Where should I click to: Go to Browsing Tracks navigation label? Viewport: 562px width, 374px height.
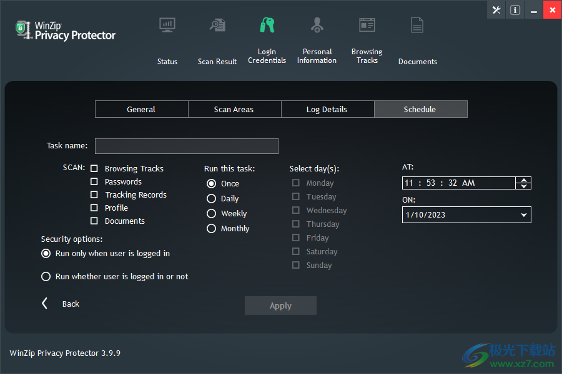coord(367,56)
